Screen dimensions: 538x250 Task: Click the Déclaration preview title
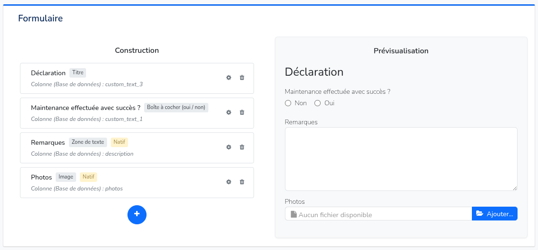(314, 72)
